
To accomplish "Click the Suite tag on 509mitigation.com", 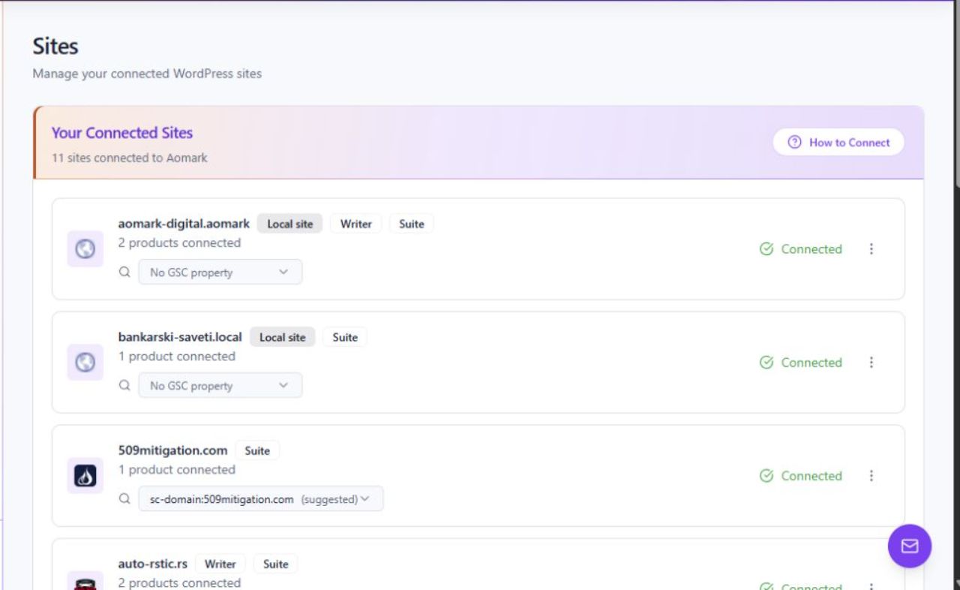I will coord(257,450).
